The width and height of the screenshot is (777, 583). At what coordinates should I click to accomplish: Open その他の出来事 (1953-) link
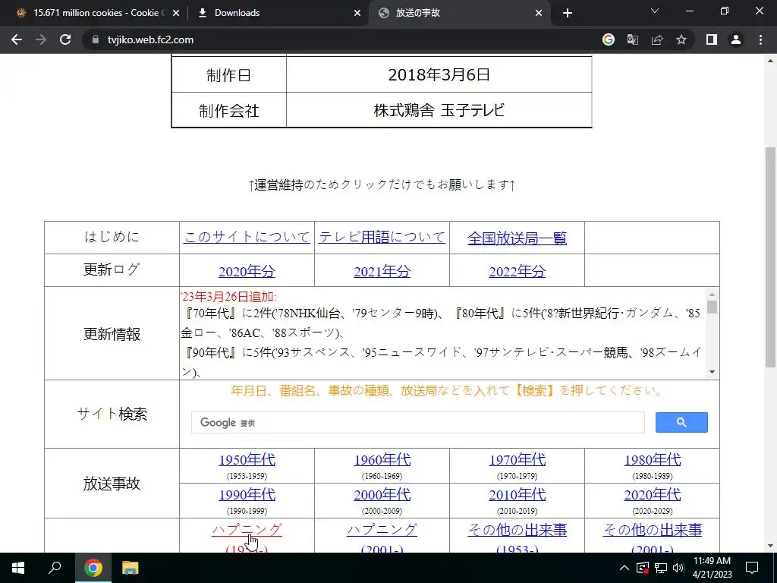coord(517,530)
